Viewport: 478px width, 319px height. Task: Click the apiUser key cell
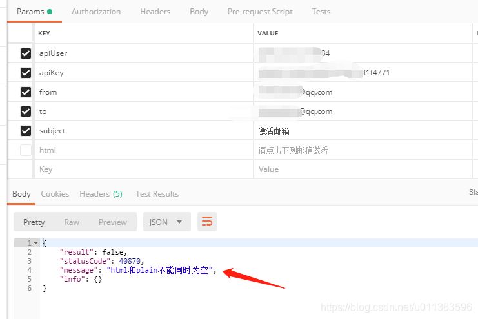pos(144,53)
